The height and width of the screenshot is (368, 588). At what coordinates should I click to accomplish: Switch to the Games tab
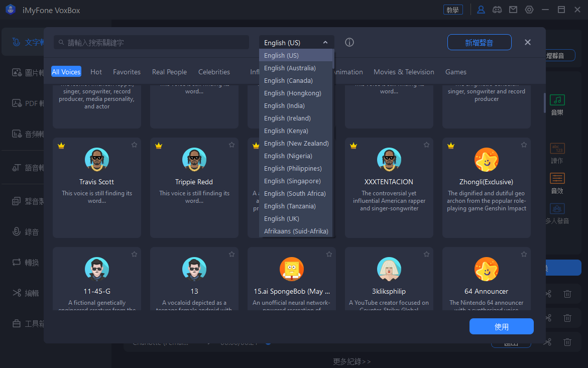tap(455, 72)
